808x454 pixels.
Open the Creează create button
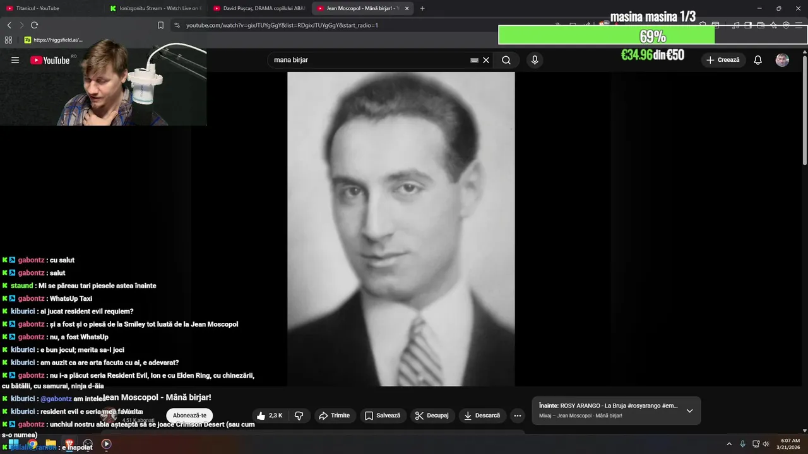point(723,60)
